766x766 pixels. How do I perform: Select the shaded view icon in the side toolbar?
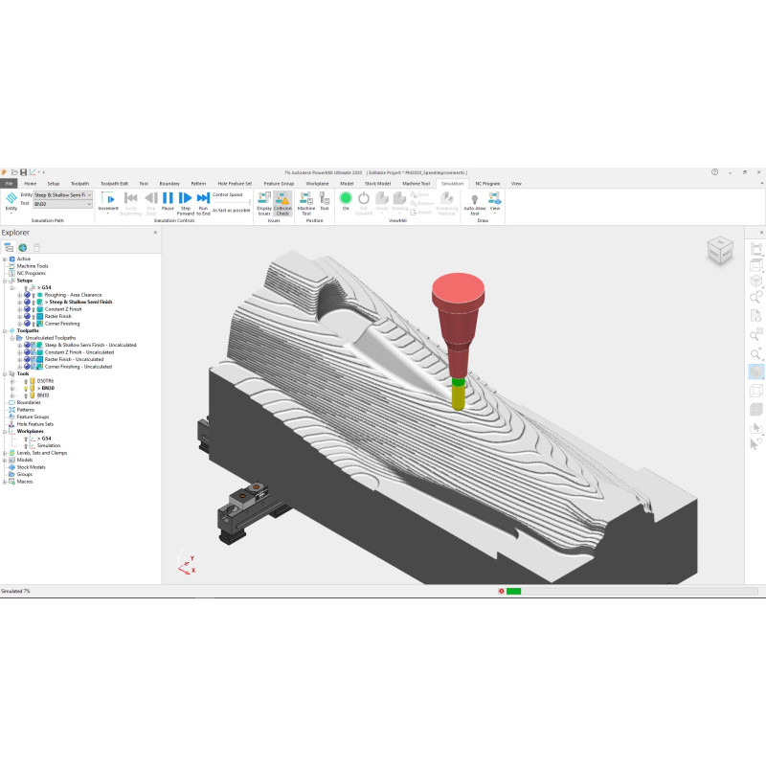[755, 372]
